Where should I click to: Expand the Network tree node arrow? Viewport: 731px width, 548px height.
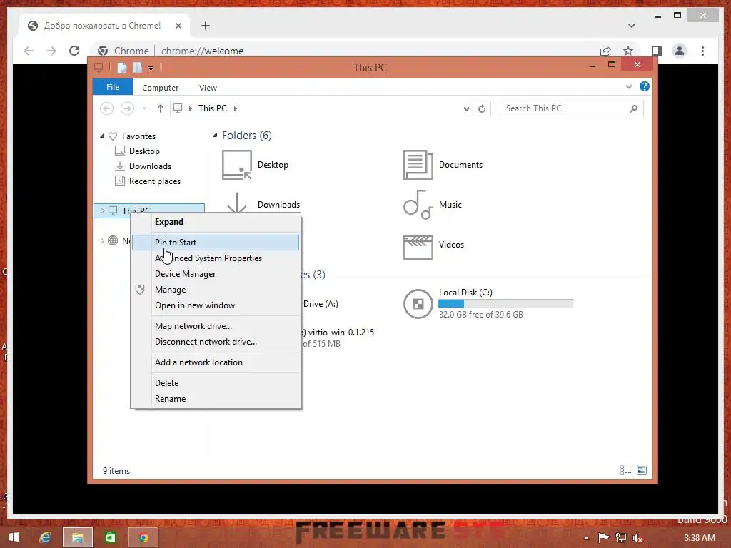(x=102, y=241)
